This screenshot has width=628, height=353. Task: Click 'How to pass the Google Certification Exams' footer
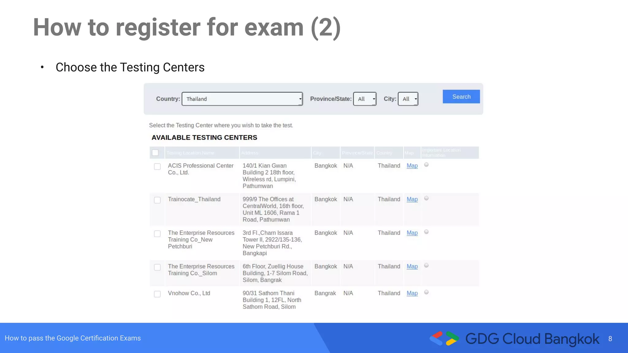(73, 338)
